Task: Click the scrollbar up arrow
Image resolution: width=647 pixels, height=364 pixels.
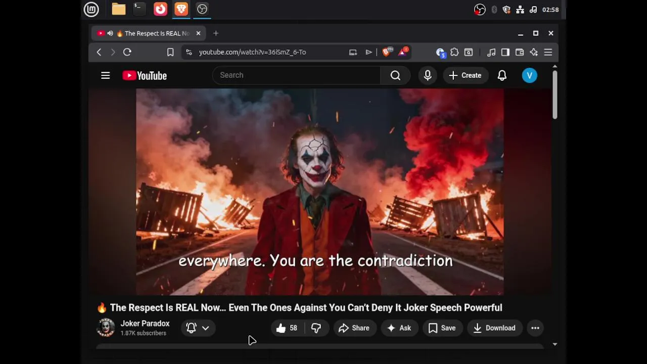Action: (x=554, y=67)
